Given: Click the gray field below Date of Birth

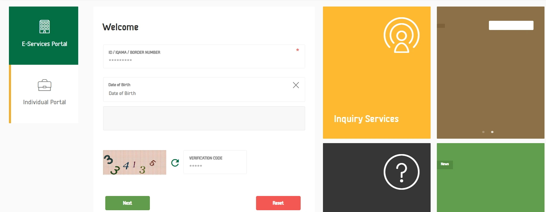Looking at the screenshot, I should (x=204, y=118).
